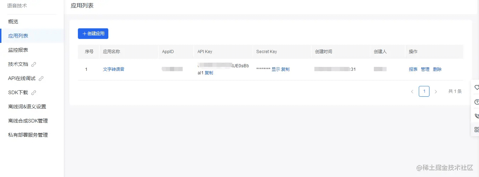Screen dimensions: 479x177
Task: Click the 创建应用 button
Action: click(93, 34)
